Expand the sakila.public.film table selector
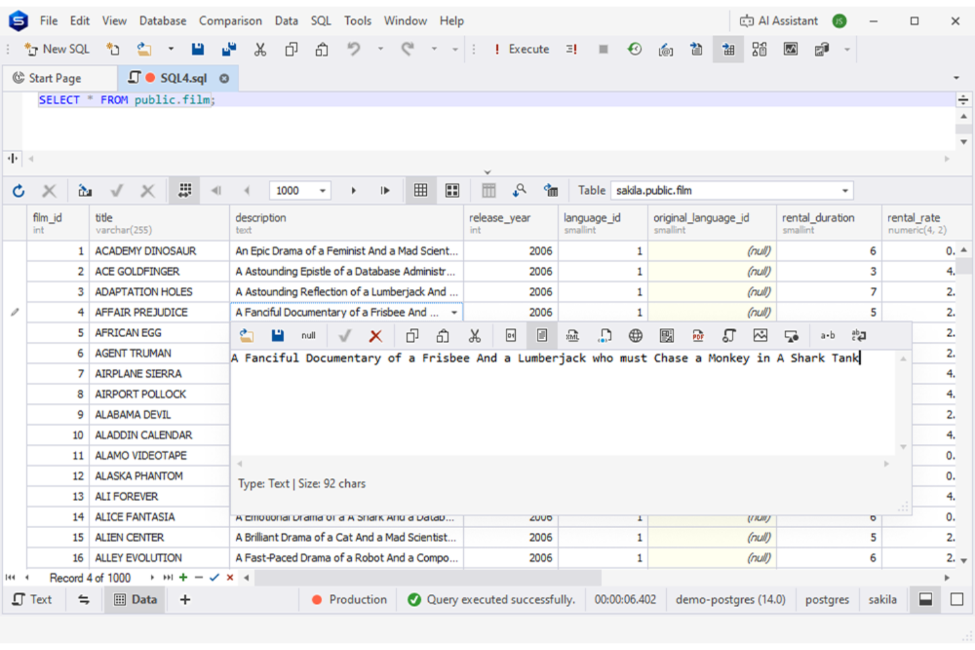The image size is (975, 650). click(845, 190)
